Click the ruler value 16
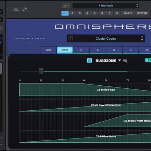 41,80
